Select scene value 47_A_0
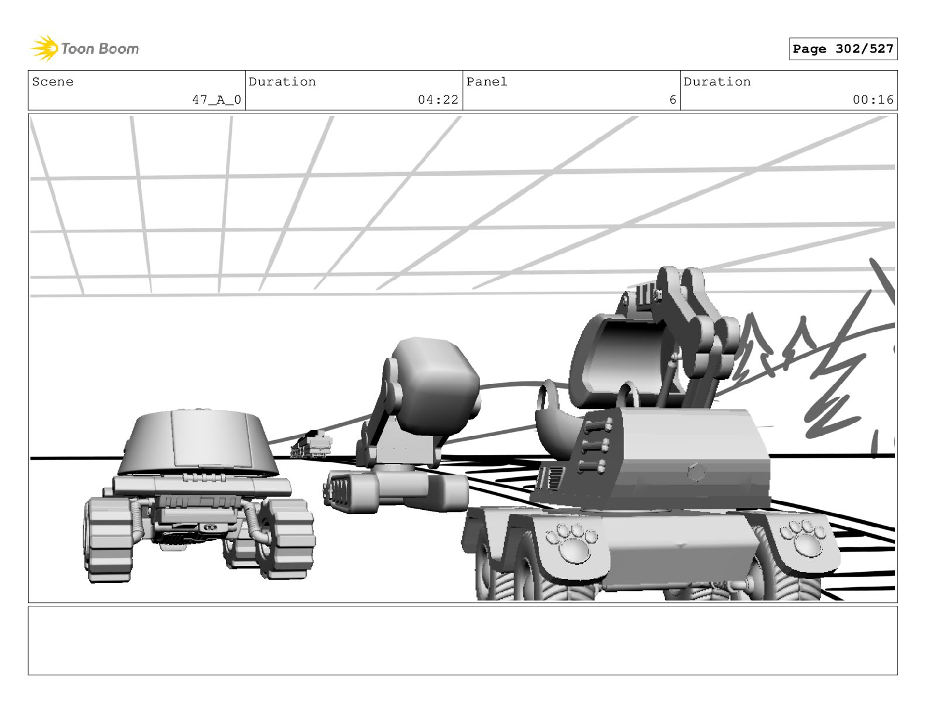This screenshot has width=926, height=717. (x=217, y=100)
